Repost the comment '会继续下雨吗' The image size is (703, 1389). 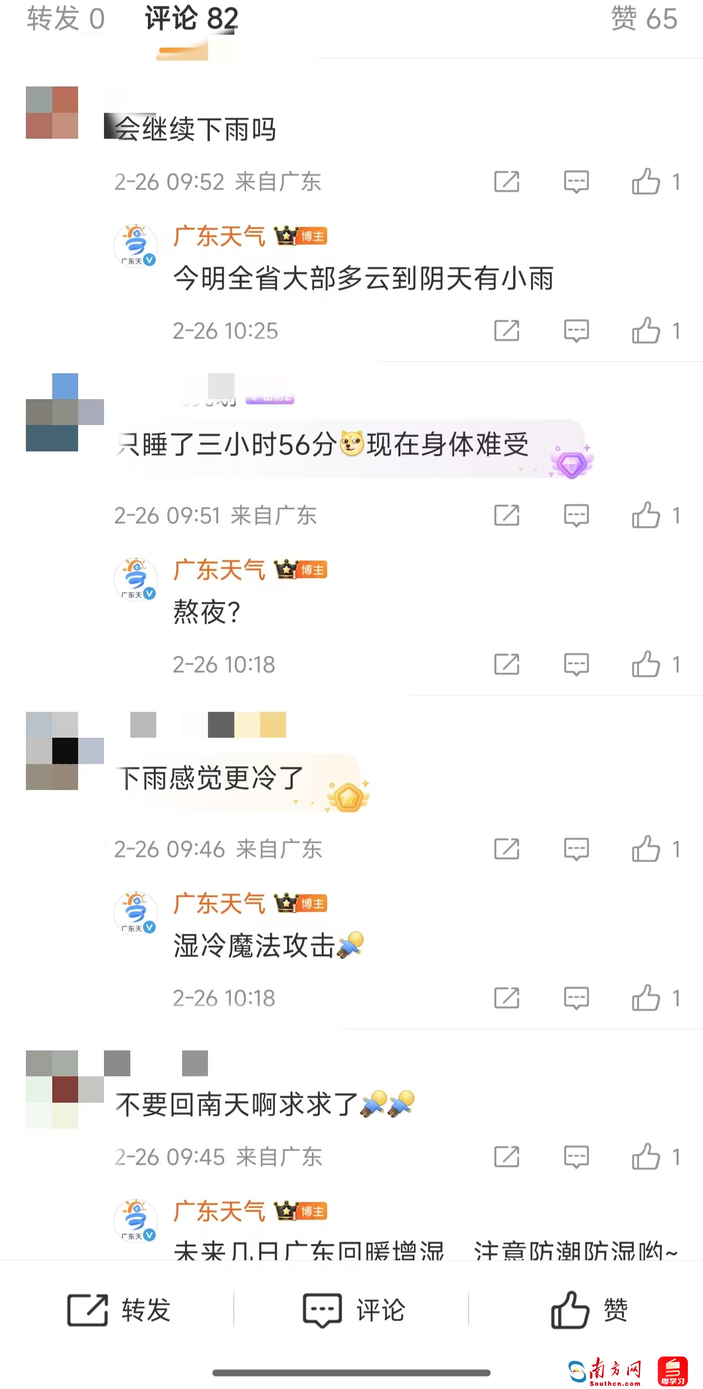[506, 182]
